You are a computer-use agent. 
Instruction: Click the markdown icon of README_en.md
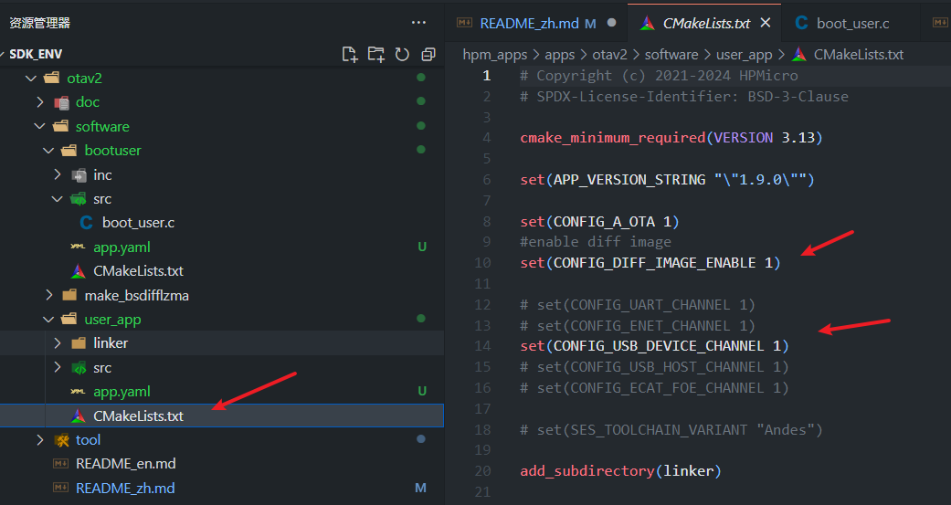coord(60,464)
